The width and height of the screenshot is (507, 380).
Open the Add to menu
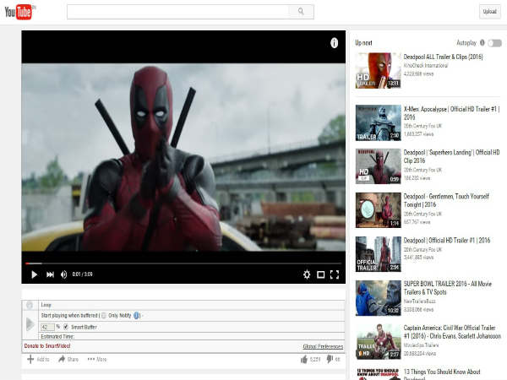[x=38, y=359]
